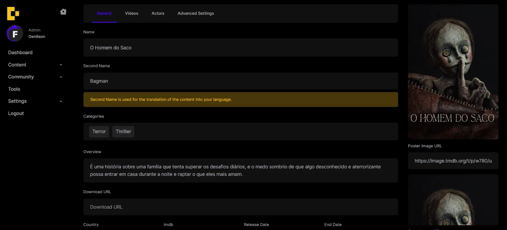This screenshot has height=230, width=507.
Task: Click the large O Homem do Saco poster
Action: pos(453,71)
